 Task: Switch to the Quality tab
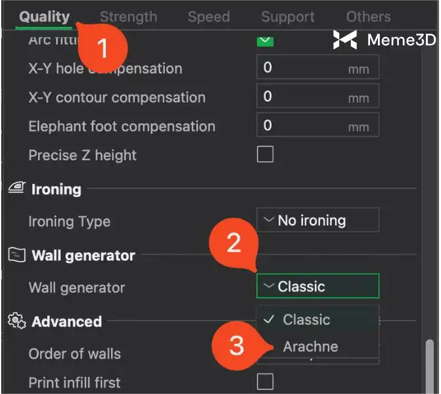pos(44,17)
